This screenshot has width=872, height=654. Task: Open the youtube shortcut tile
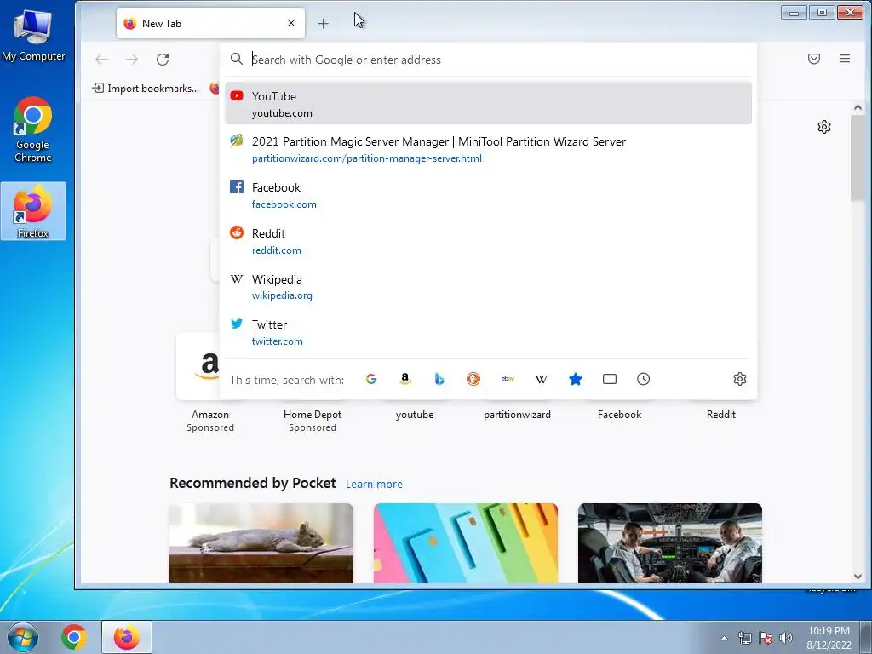pyautogui.click(x=415, y=415)
